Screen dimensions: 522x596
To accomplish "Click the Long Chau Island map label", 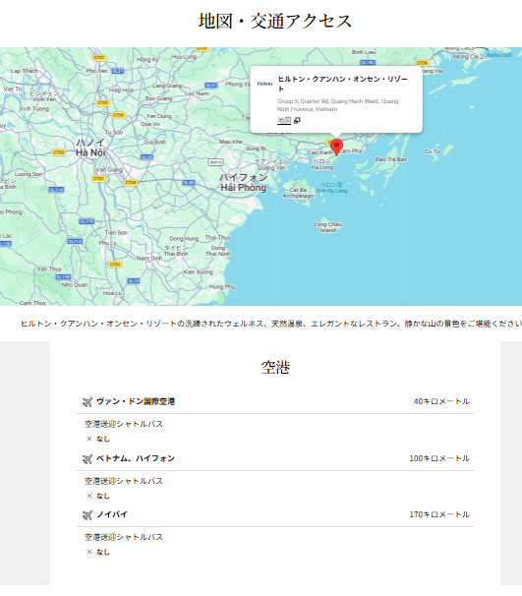I will (x=327, y=227).
